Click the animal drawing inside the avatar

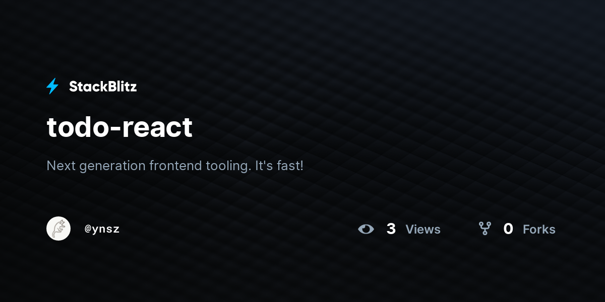(59, 229)
